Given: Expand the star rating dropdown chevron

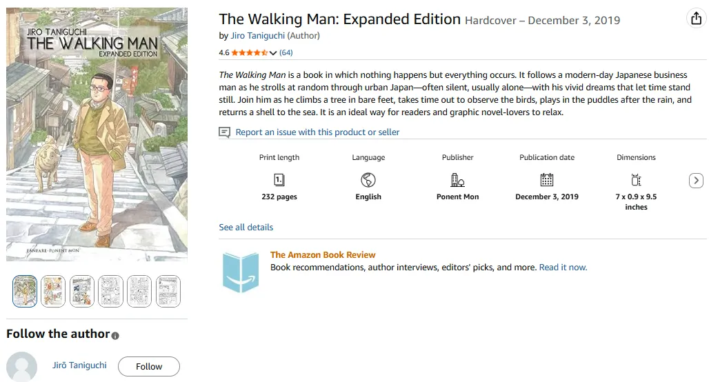Looking at the screenshot, I should (x=273, y=53).
